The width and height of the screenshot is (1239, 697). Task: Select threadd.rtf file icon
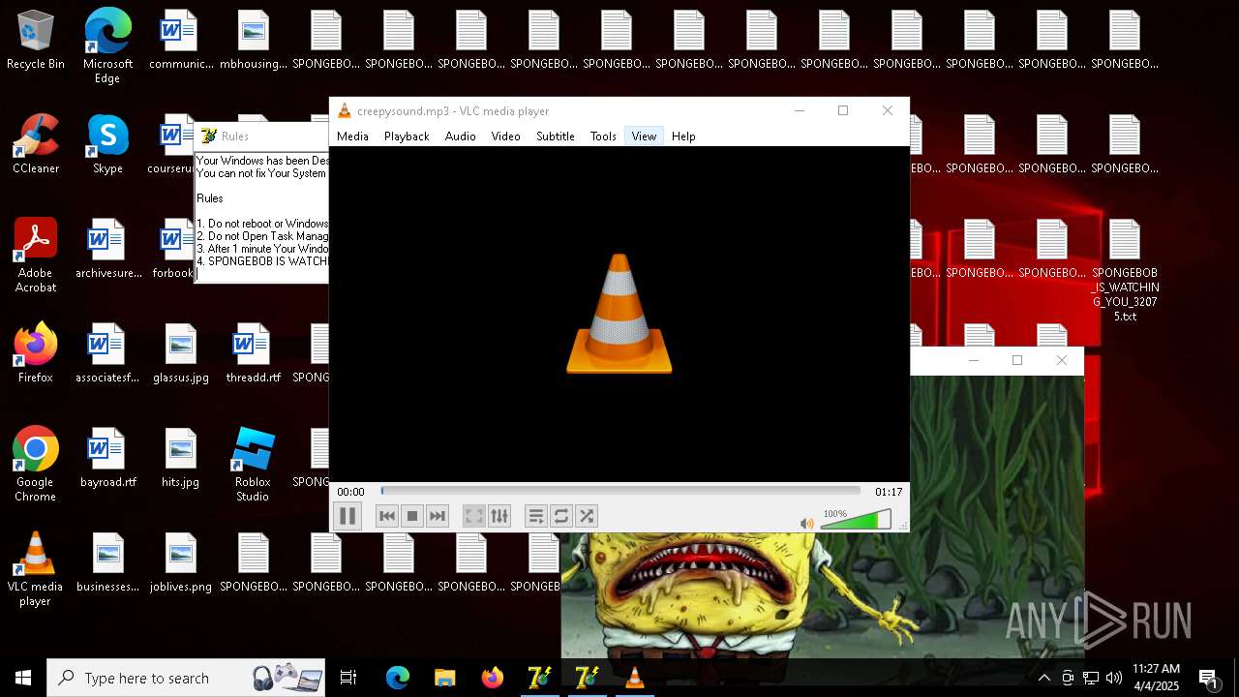[x=253, y=353]
